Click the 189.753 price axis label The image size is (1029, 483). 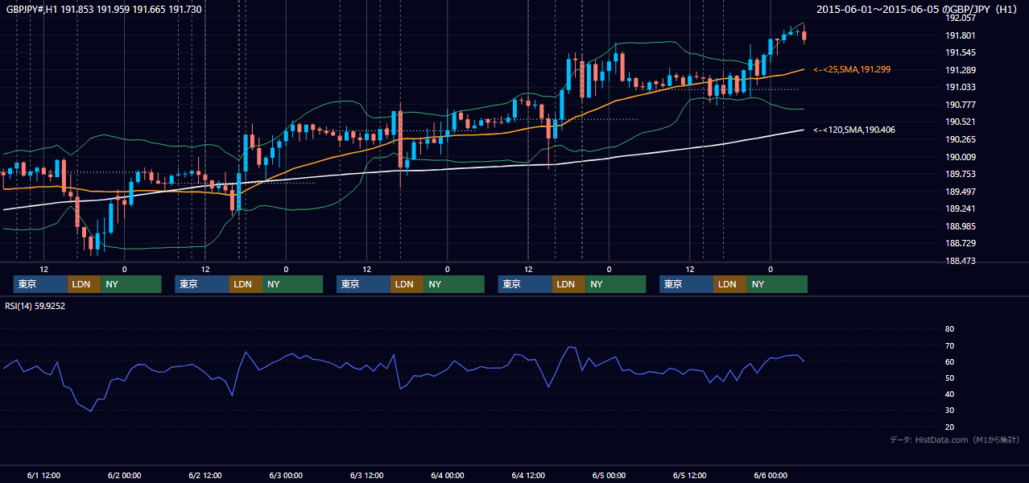pyautogui.click(x=960, y=174)
